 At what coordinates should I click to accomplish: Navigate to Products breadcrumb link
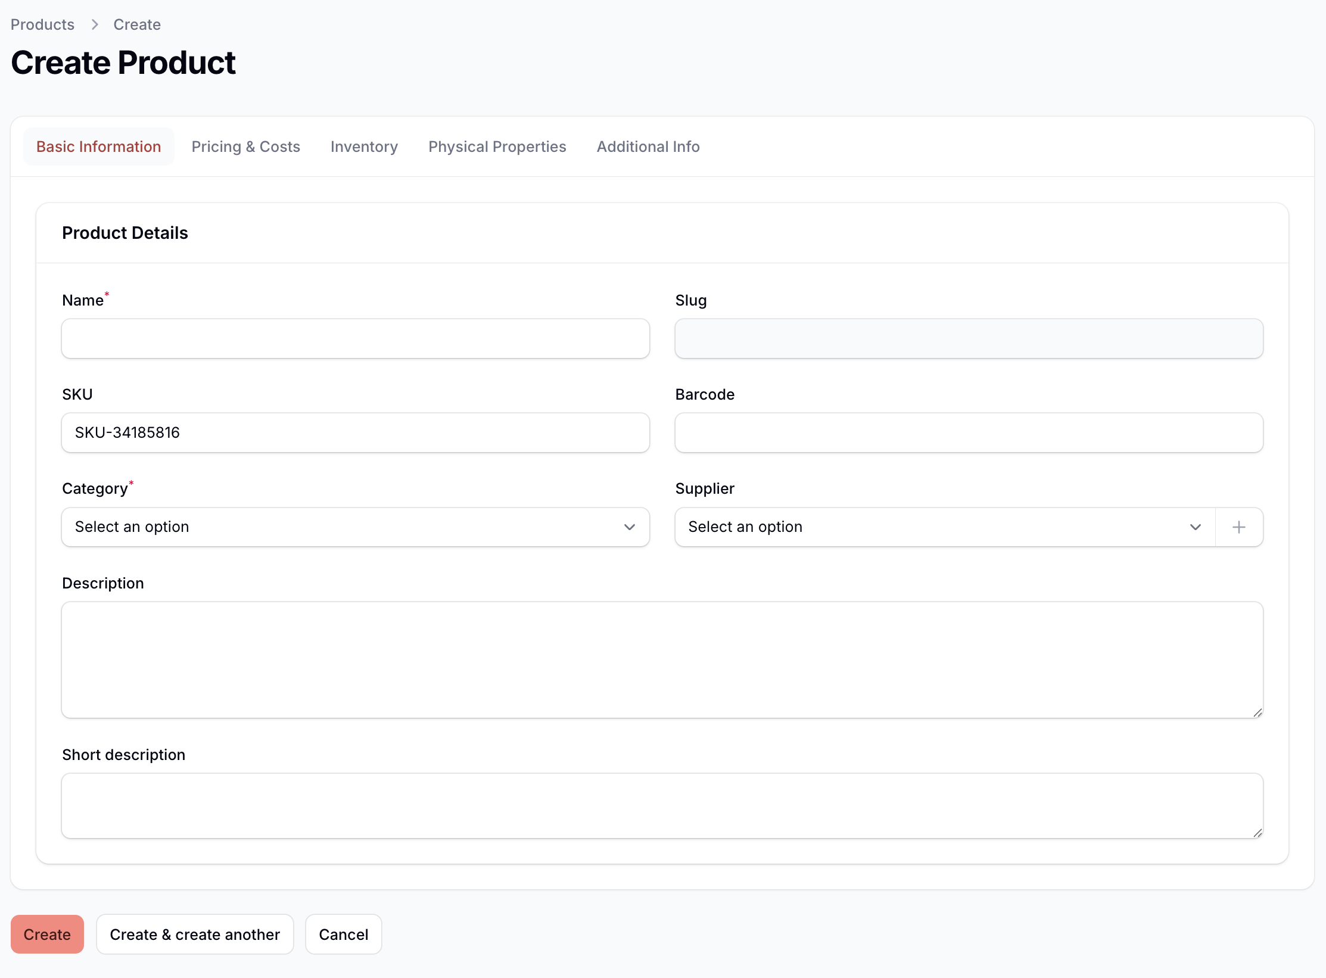pyautogui.click(x=42, y=24)
